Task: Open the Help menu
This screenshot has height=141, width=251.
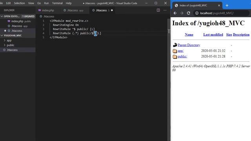Action: click(69, 3)
